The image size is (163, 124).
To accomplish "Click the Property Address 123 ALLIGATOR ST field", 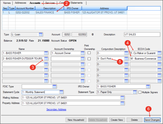I will (x=73, y=103).
